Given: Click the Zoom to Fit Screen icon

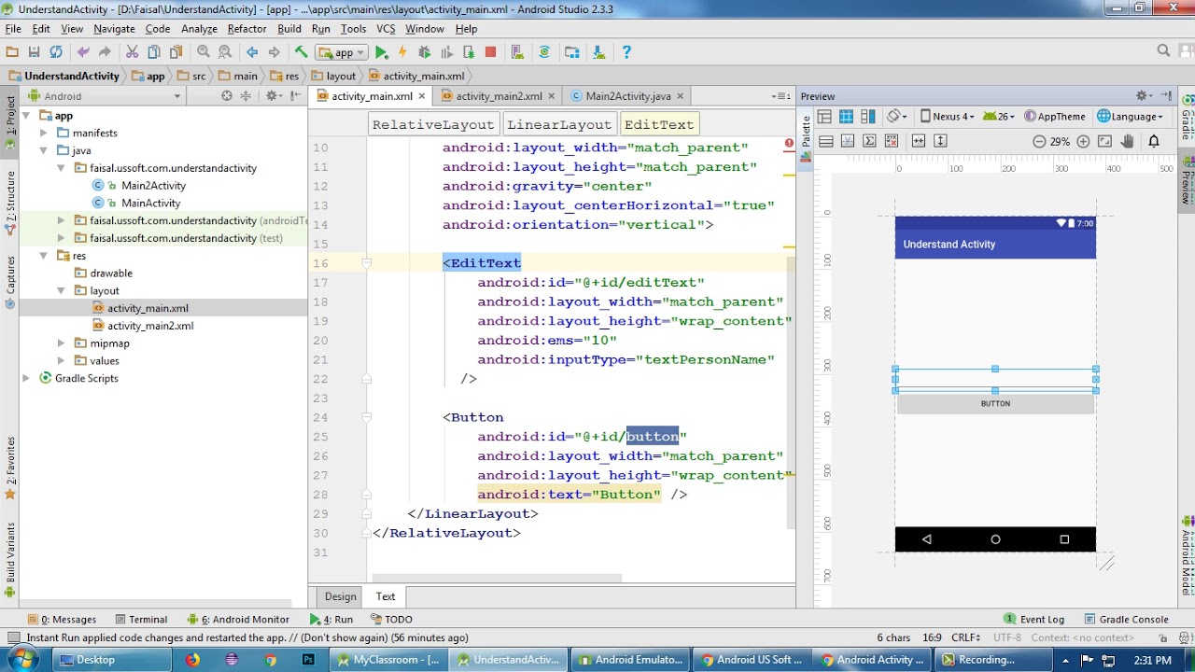Looking at the screenshot, I should pos(1105,142).
